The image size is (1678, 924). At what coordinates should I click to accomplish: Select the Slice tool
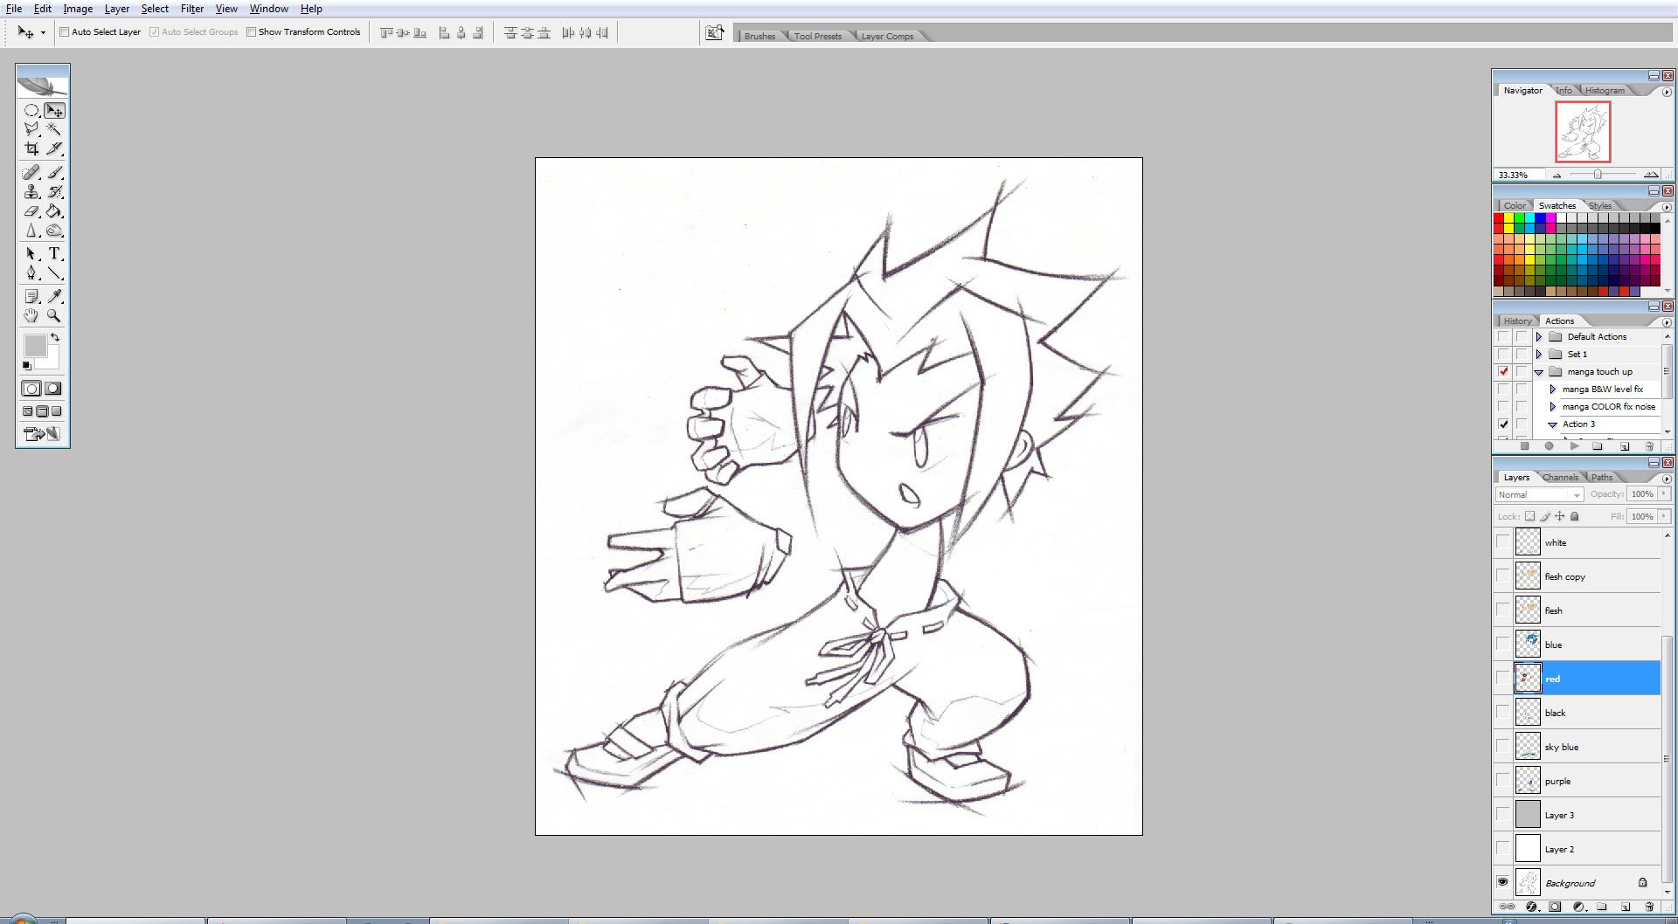54,148
